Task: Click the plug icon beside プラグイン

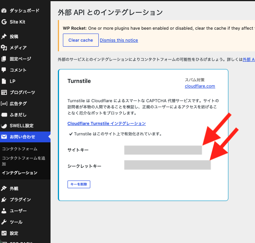Action: pyautogui.click(x=4, y=199)
